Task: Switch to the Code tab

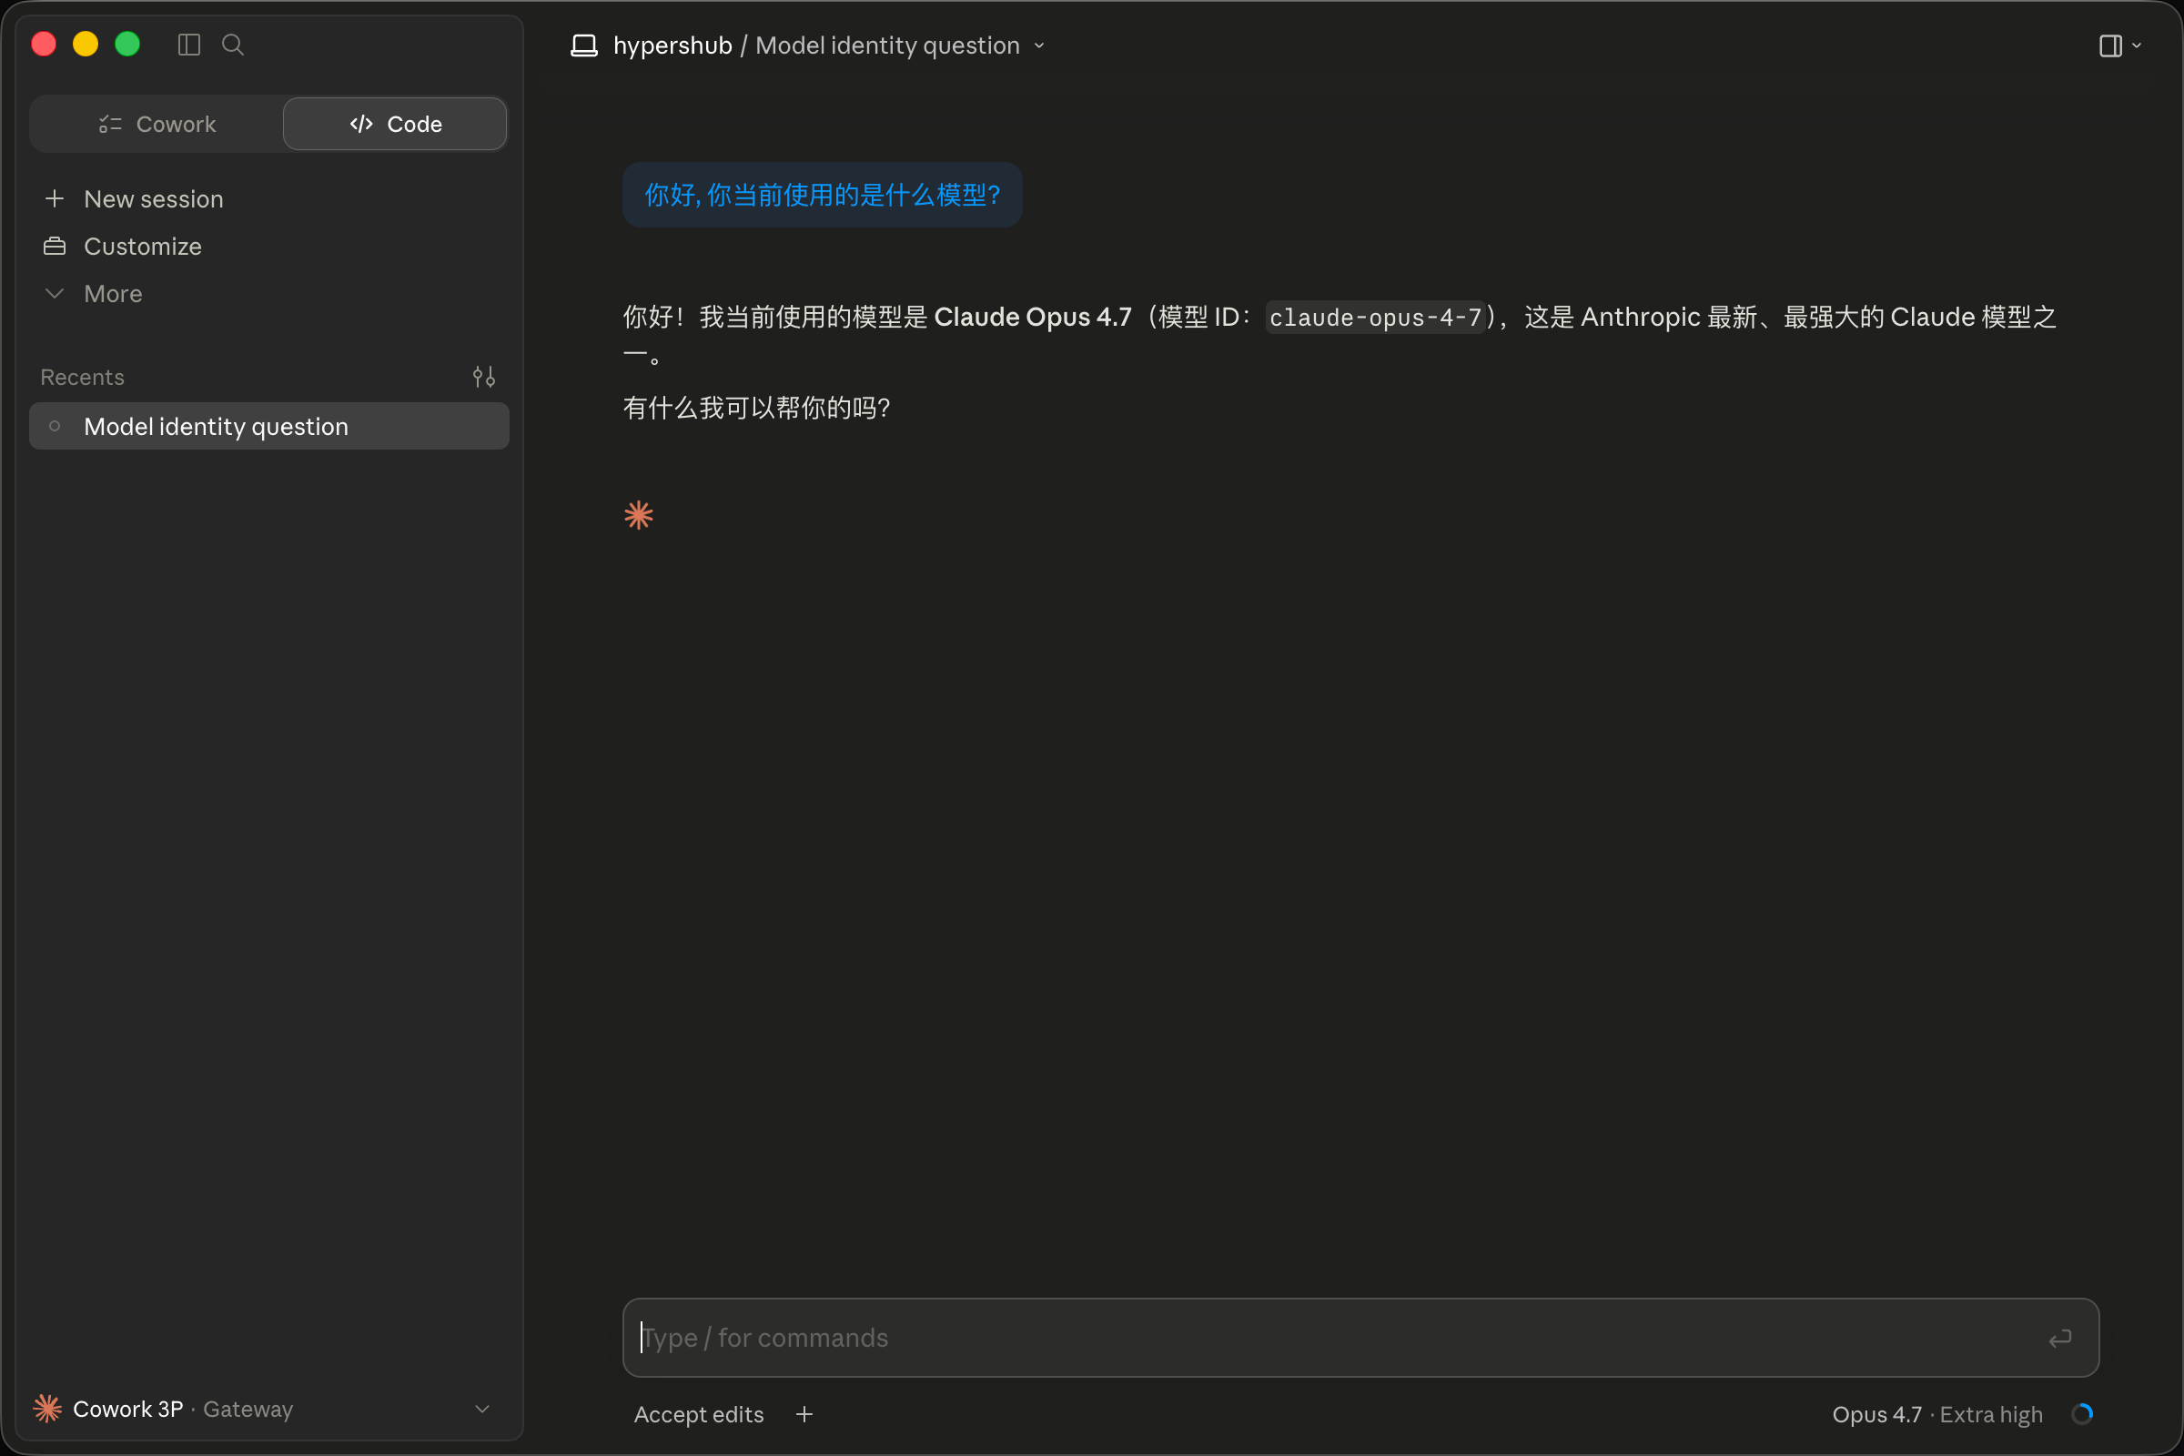Action: [x=395, y=124]
